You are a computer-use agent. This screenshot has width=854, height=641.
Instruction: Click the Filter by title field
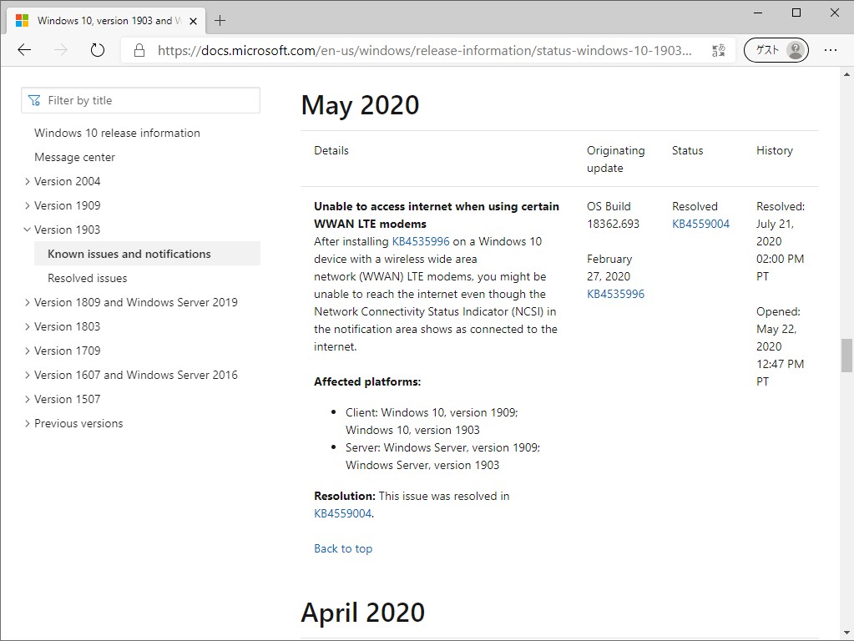(140, 100)
